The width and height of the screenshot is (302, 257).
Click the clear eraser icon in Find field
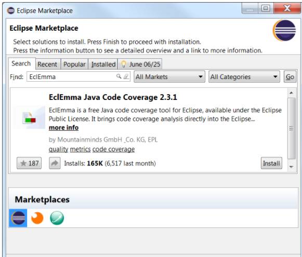click(x=126, y=76)
